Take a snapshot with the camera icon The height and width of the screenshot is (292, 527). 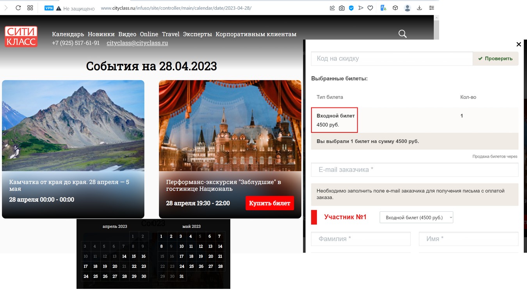tap(342, 8)
